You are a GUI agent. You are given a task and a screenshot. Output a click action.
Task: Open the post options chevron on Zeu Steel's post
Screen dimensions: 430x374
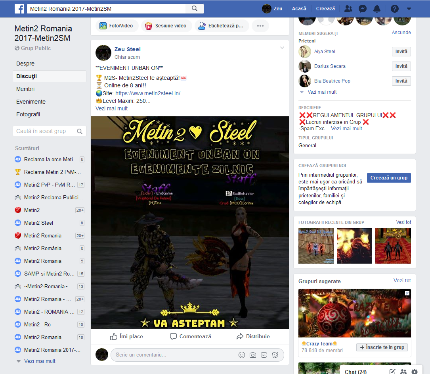click(x=282, y=48)
